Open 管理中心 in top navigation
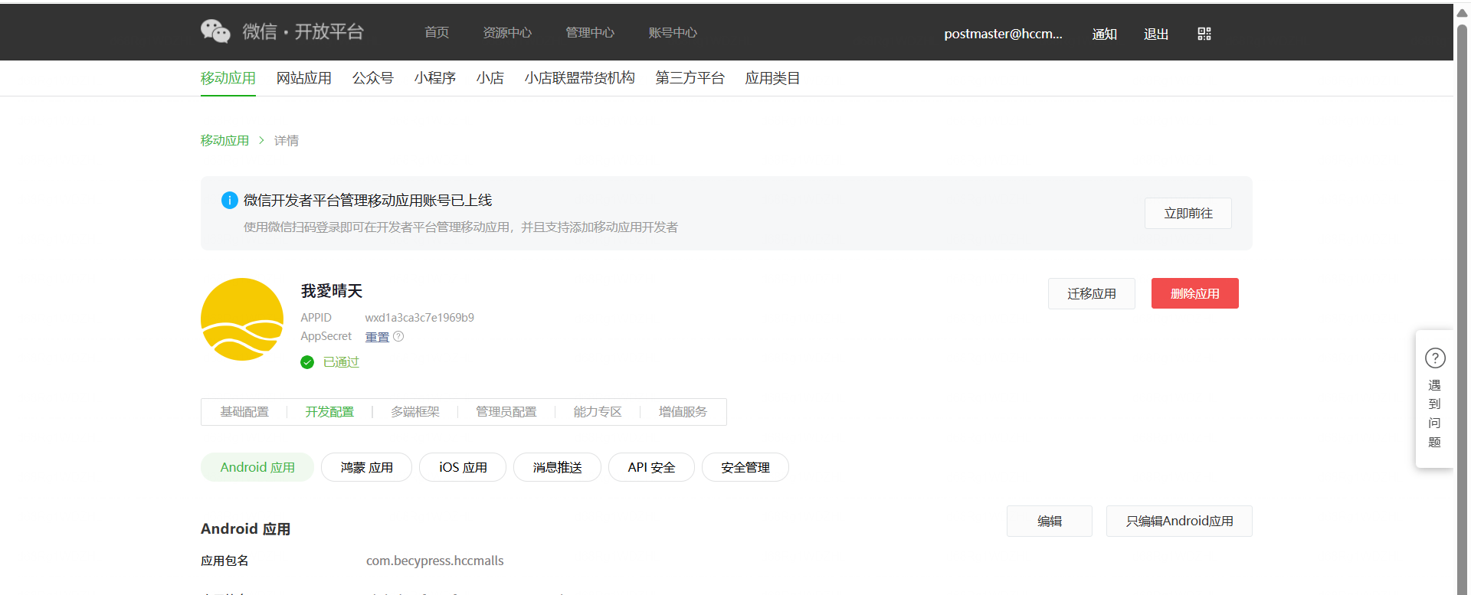 click(590, 32)
